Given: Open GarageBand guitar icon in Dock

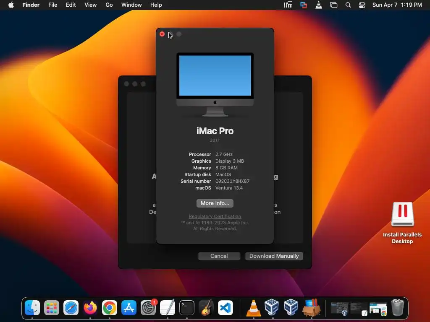Looking at the screenshot, I should [206, 307].
